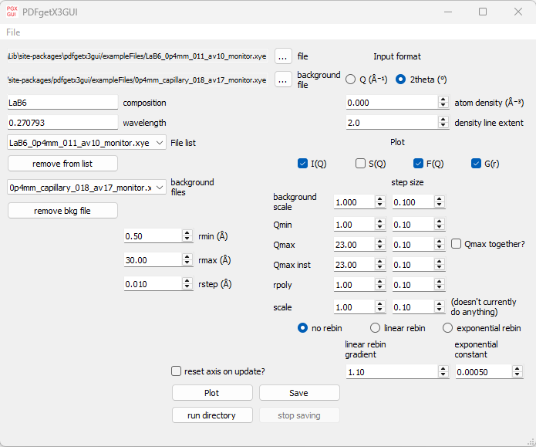The width and height of the screenshot is (536, 447).
Task: Increment the rmin value with up arrow
Action: [187, 233]
